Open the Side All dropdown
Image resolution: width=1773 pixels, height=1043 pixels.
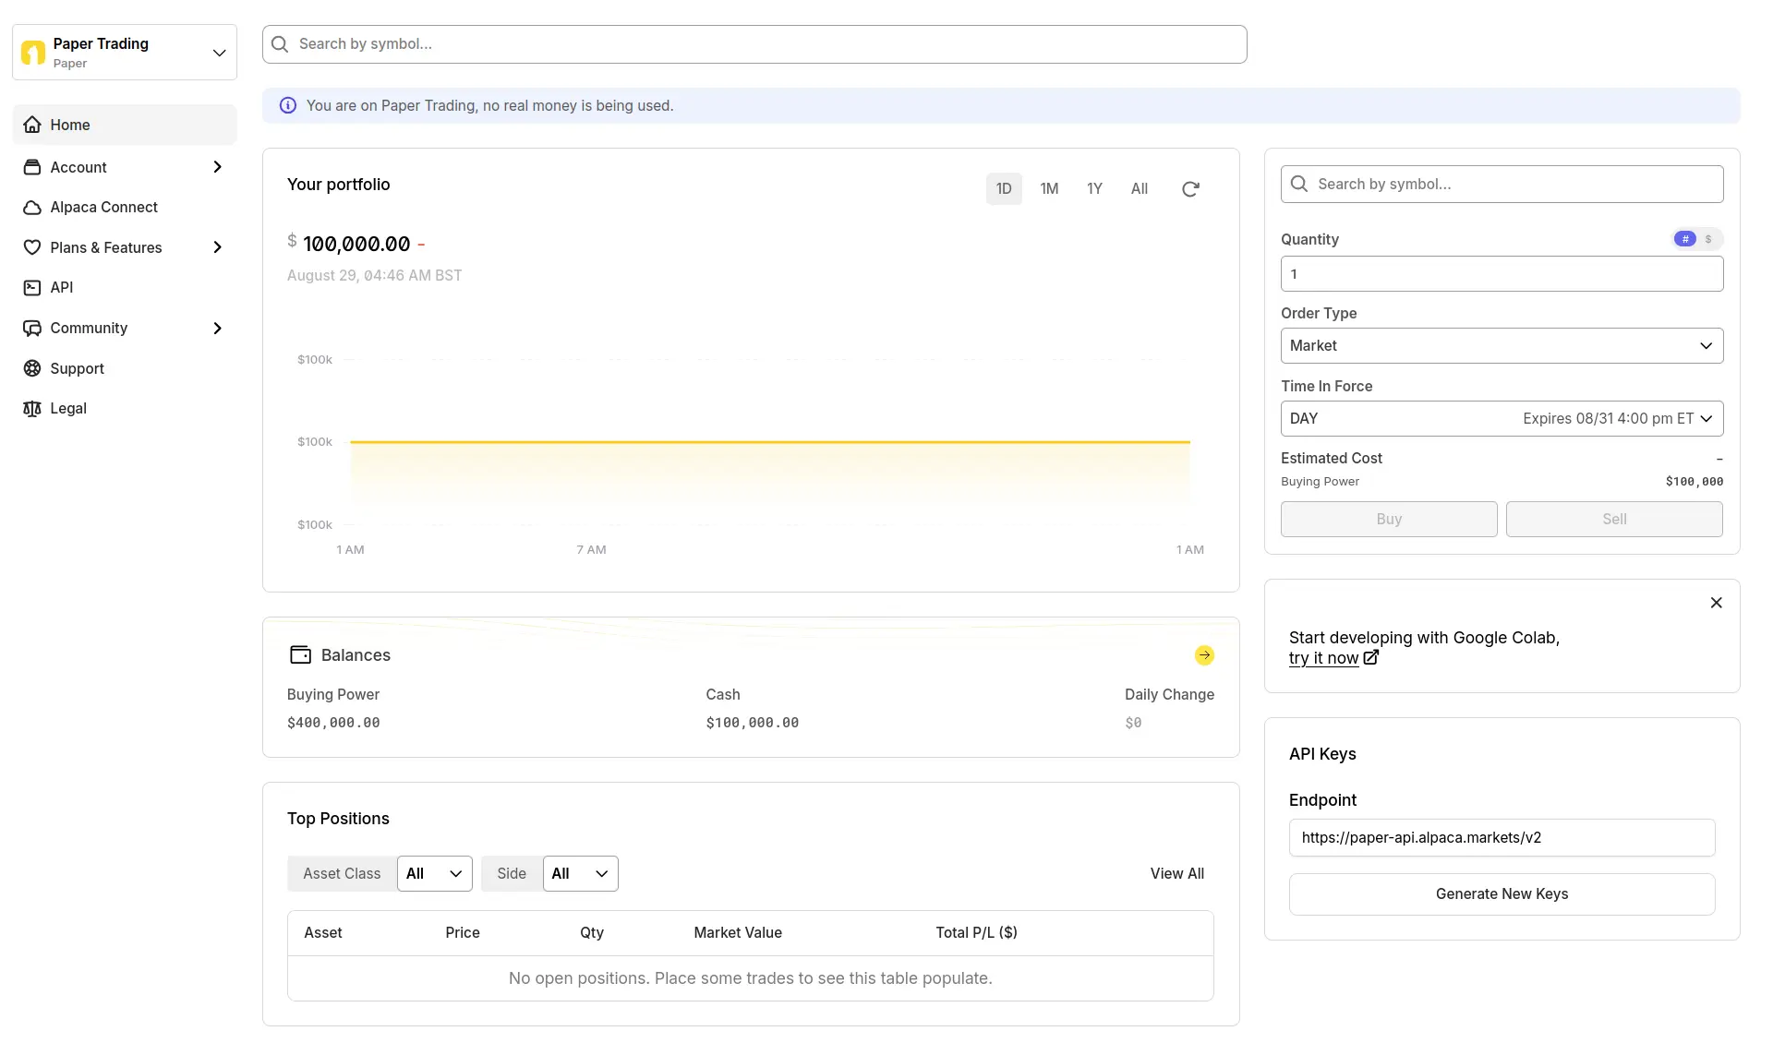coord(580,873)
